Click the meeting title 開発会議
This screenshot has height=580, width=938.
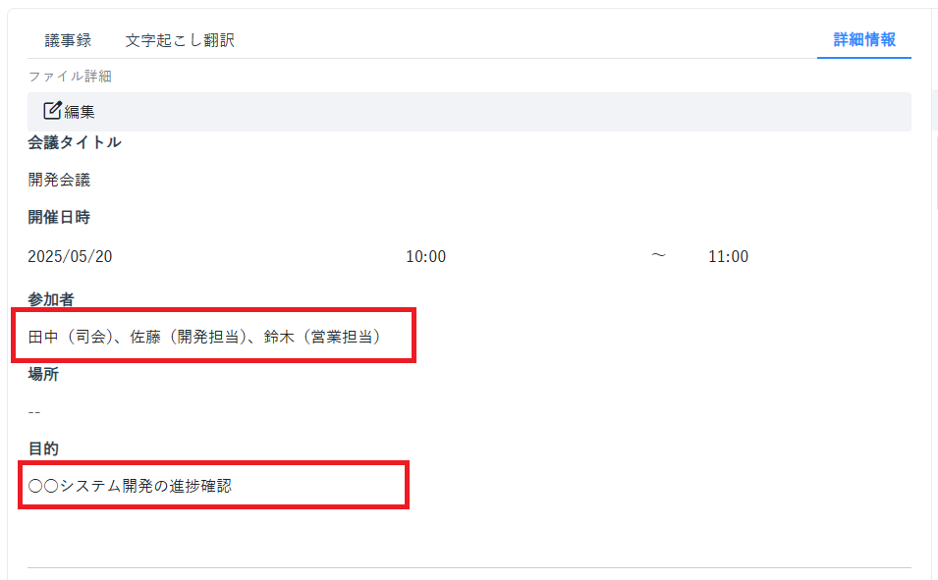tap(59, 180)
